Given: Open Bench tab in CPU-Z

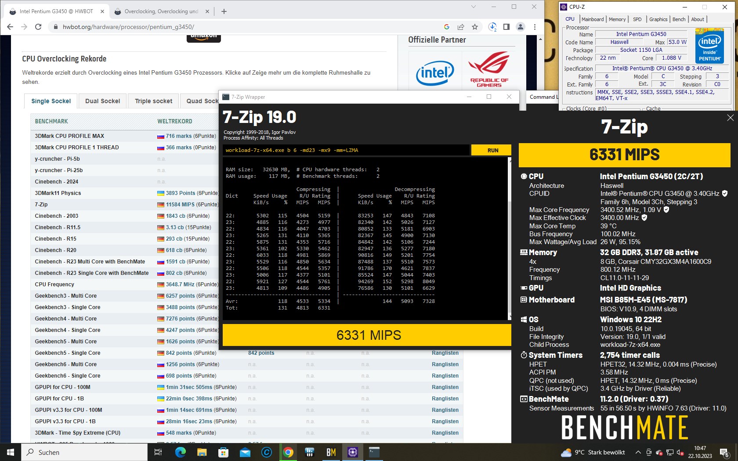Looking at the screenshot, I should point(679,19).
